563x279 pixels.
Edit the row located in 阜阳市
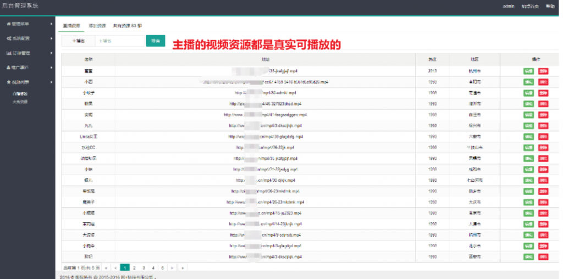528,82
